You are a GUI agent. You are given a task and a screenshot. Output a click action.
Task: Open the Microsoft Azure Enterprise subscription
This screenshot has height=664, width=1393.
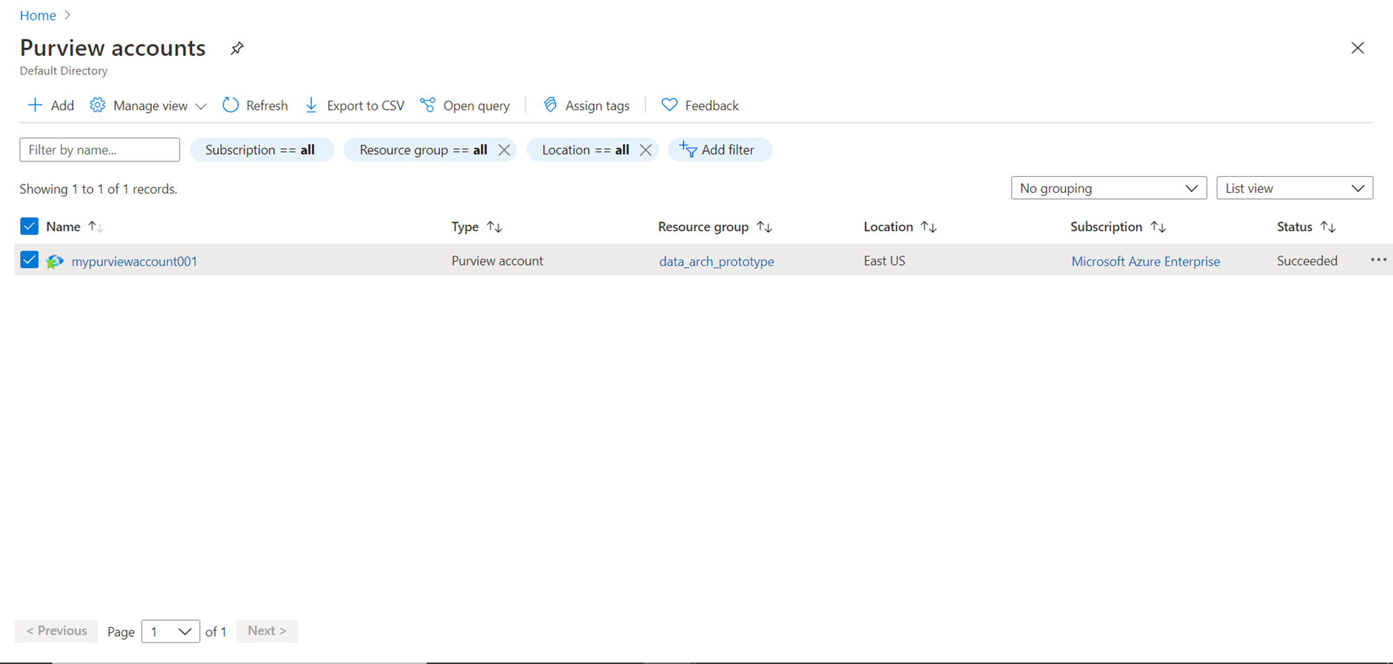[x=1146, y=261]
